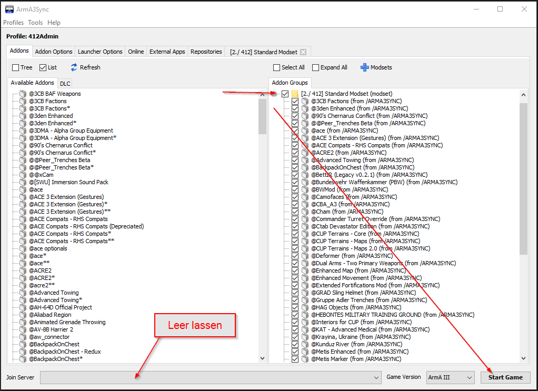538x391 pixels.
Task: Click the Refresh arrows icon
Action: click(74, 67)
